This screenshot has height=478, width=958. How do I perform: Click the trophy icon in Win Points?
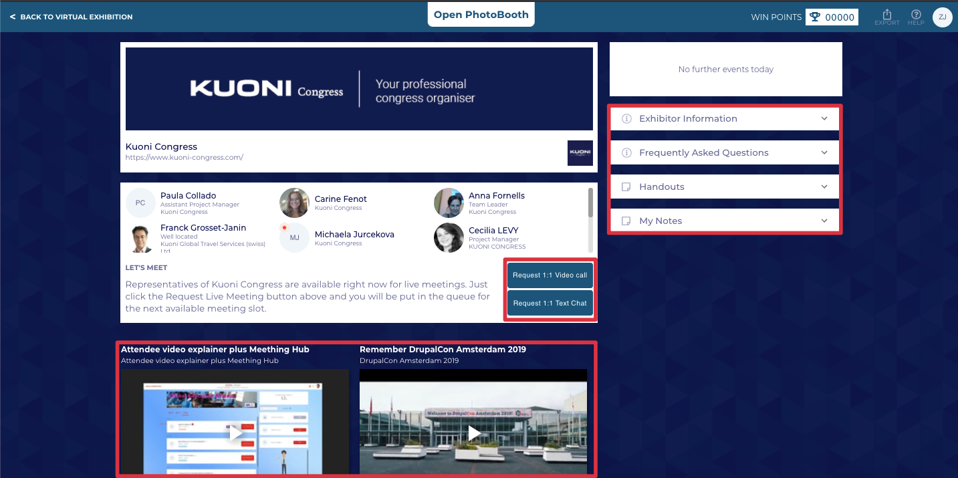814,17
